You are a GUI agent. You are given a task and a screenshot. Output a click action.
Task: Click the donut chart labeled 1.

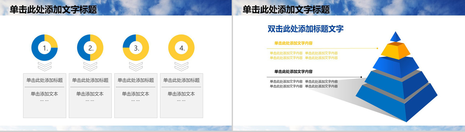tap(44, 48)
